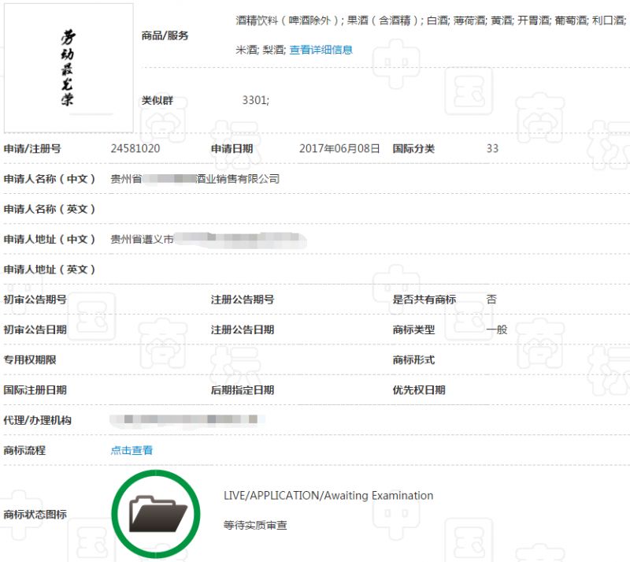Click the green open folder status icon
The height and width of the screenshot is (562, 630).
155,511
